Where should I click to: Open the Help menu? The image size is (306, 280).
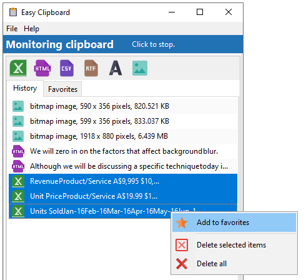coord(31,29)
